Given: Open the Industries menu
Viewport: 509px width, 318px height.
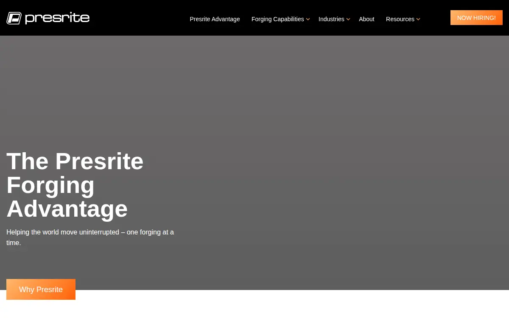Looking at the screenshot, I should click(x=331, y=19).
